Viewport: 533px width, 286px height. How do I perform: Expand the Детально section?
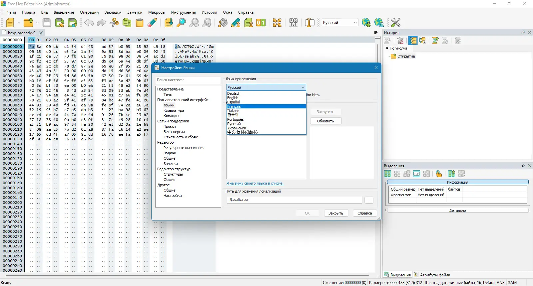tap(458, 211)
